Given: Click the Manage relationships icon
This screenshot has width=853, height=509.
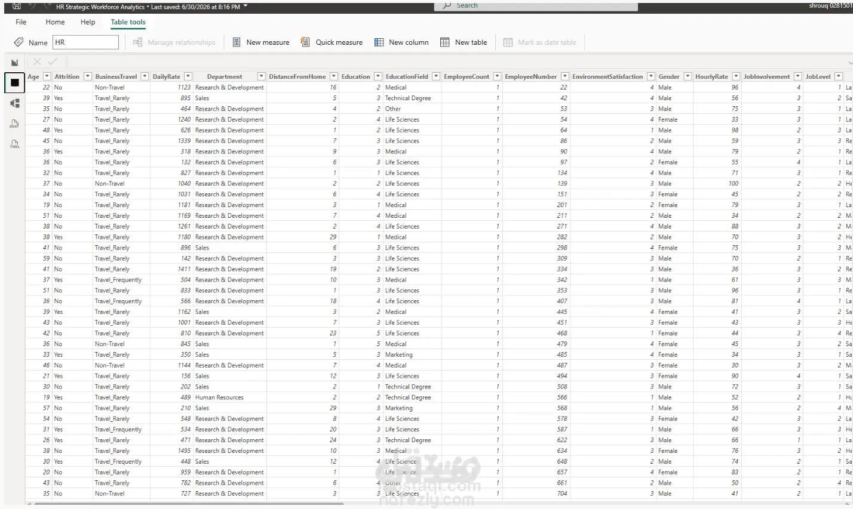Looking at the screenshot, I should tap(138, 42).
